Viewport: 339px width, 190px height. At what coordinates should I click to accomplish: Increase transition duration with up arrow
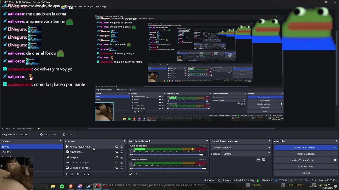pos(269,153)
